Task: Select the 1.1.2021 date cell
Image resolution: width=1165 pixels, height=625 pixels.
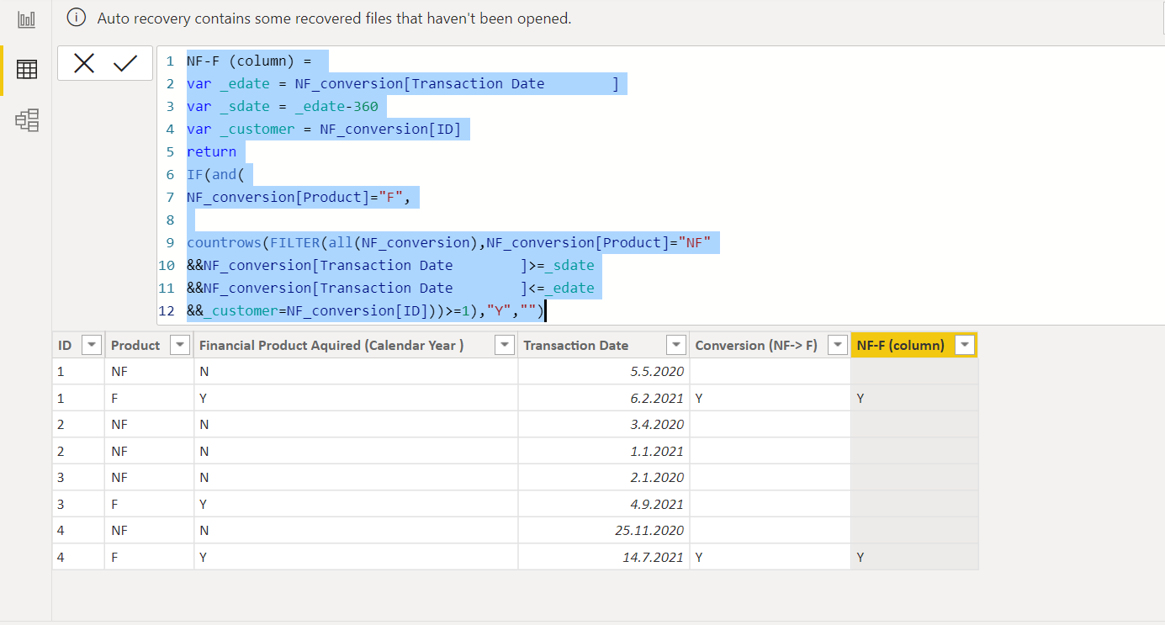Action: [x=603, y=451]
